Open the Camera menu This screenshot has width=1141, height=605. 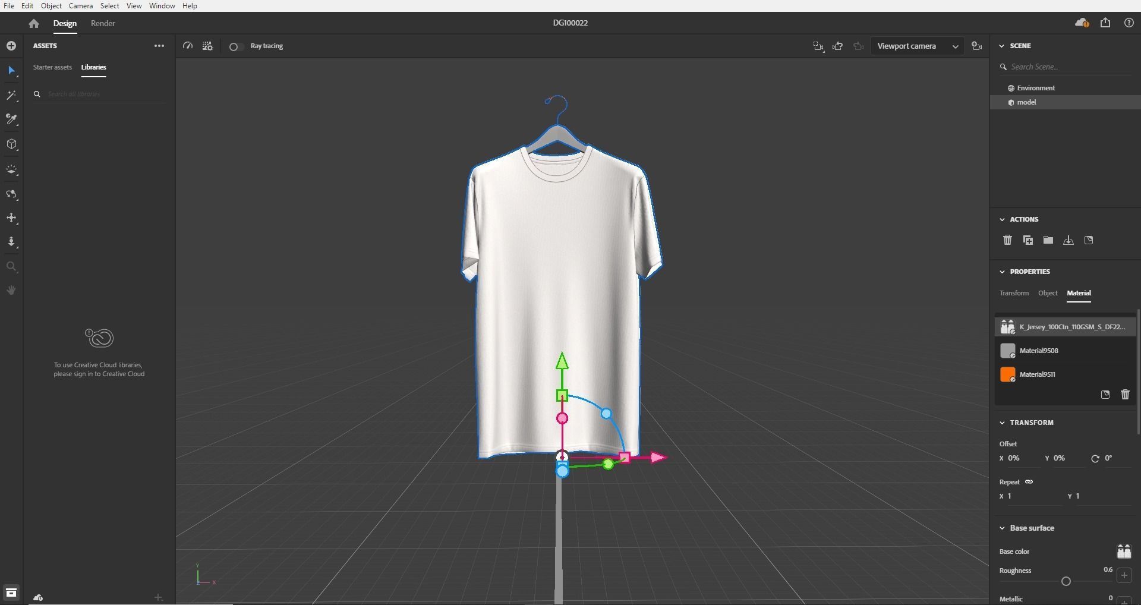(80, 6)
